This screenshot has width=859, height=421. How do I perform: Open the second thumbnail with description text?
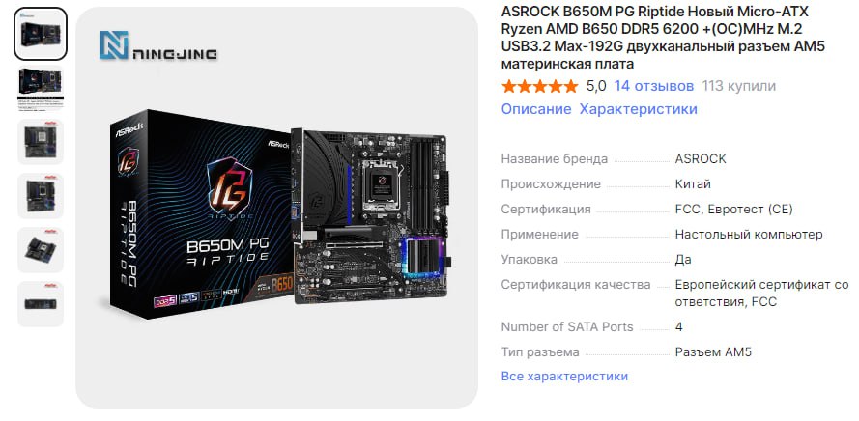41,88
